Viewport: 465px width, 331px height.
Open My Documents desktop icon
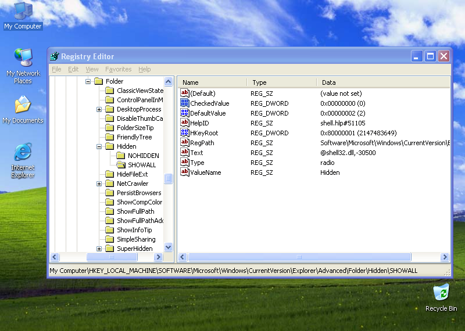23,110
